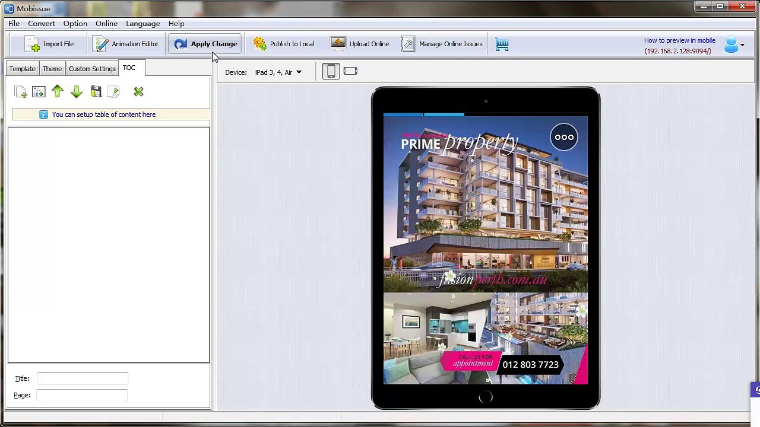760x427 pixels.
Task: Move TOC item up with green arrow
Action: (58, 91)
